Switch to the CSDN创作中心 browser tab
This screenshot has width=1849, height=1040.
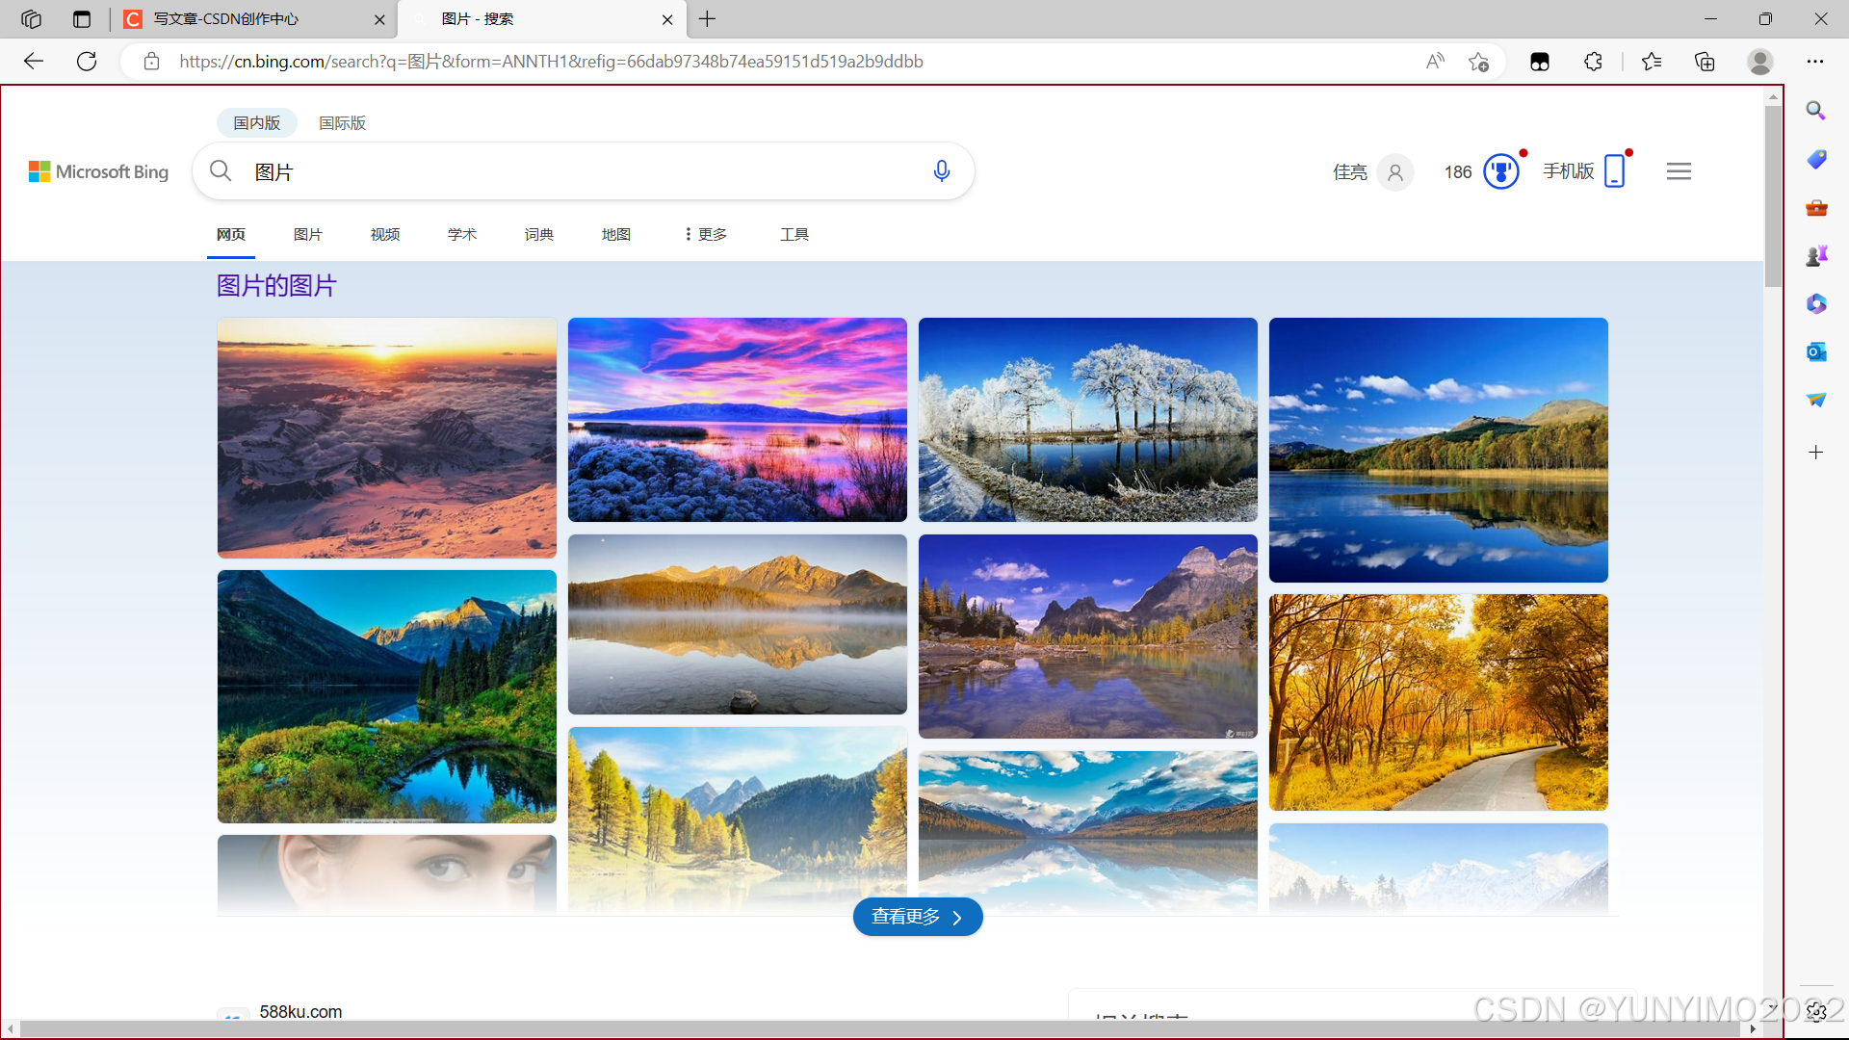tap(226, 19)
